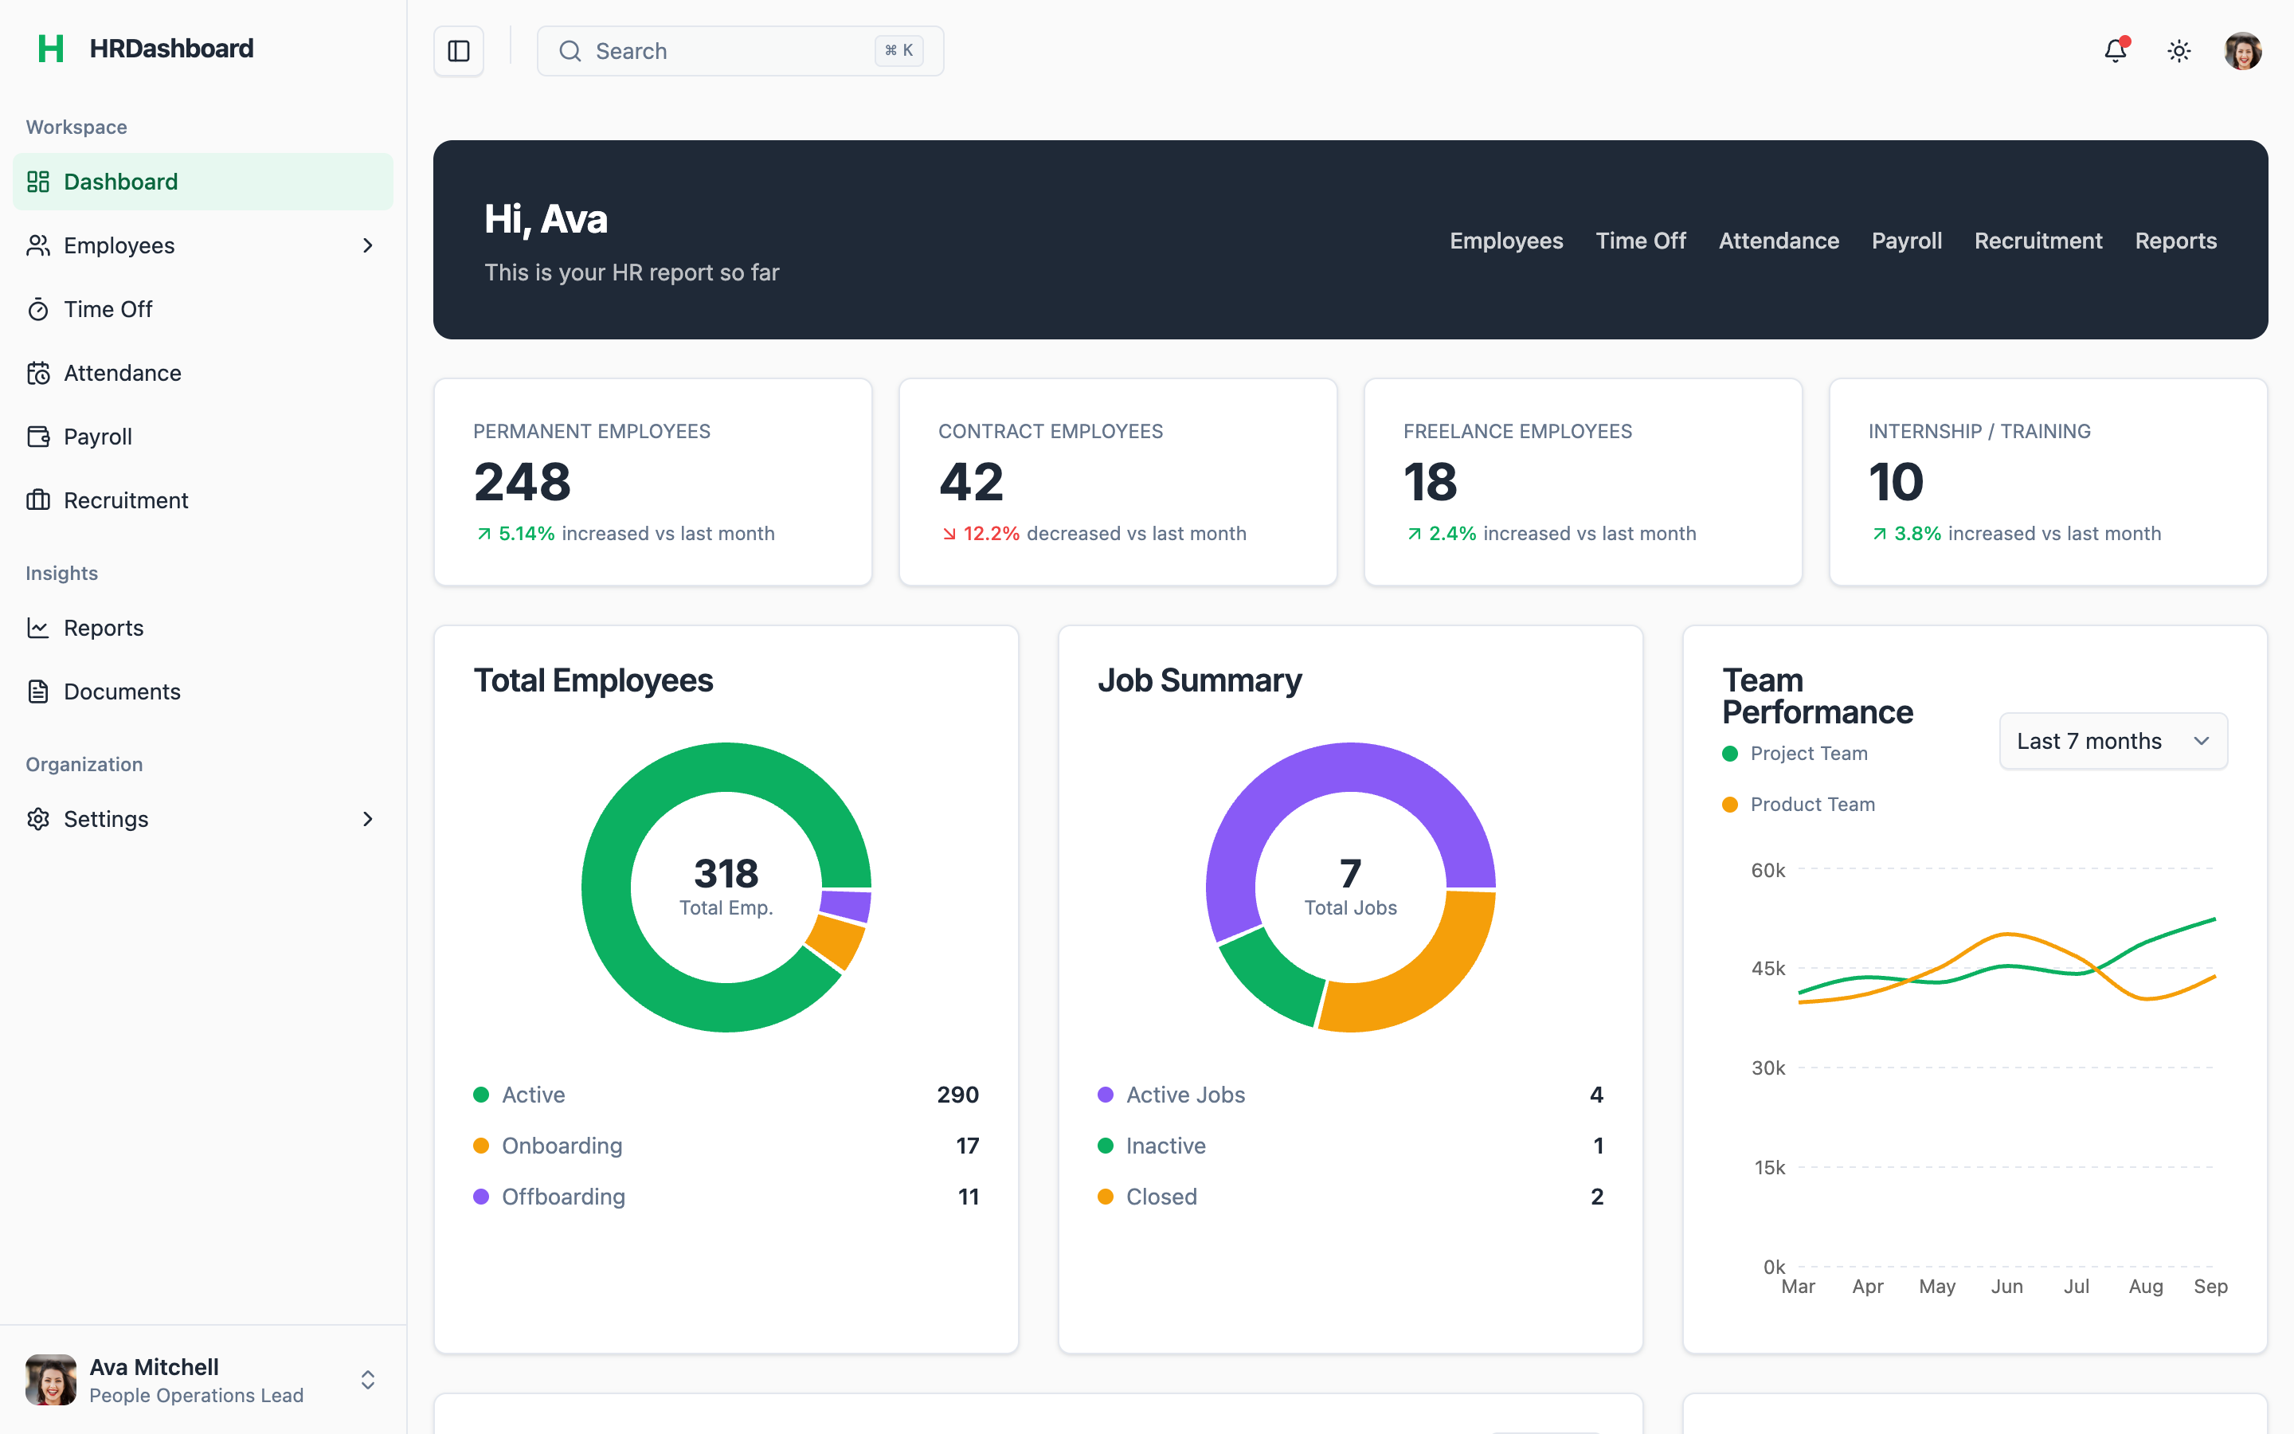This screenshot has height=1434, width=2294.
Task: Click the Reports line chart icon
Action: tap(38, 628)
